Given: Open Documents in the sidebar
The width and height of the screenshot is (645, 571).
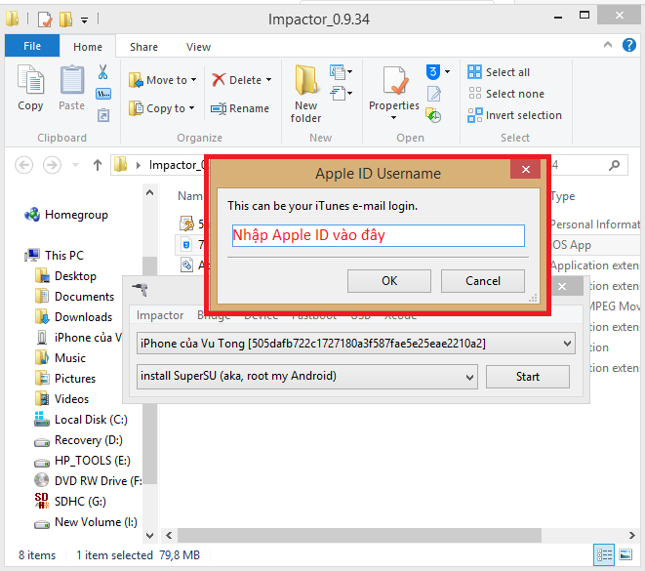Looking at the screenshot, I should pyautogui.click(x=74, y=297).
